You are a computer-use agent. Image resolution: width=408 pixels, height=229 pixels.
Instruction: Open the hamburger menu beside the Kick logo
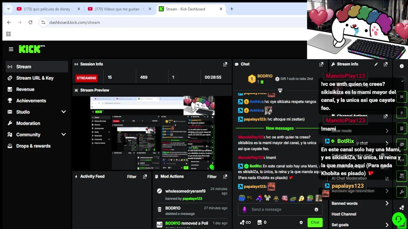pos(11,49)
